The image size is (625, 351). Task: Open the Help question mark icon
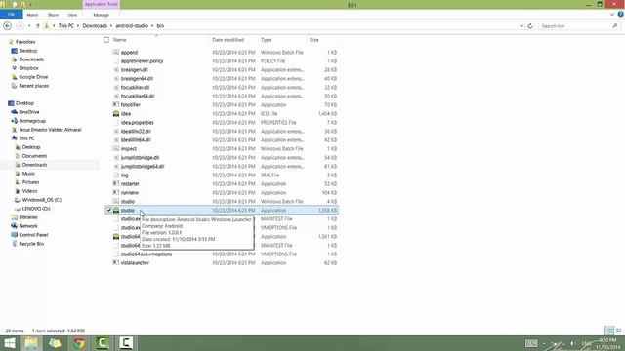(x=621, y=15)
